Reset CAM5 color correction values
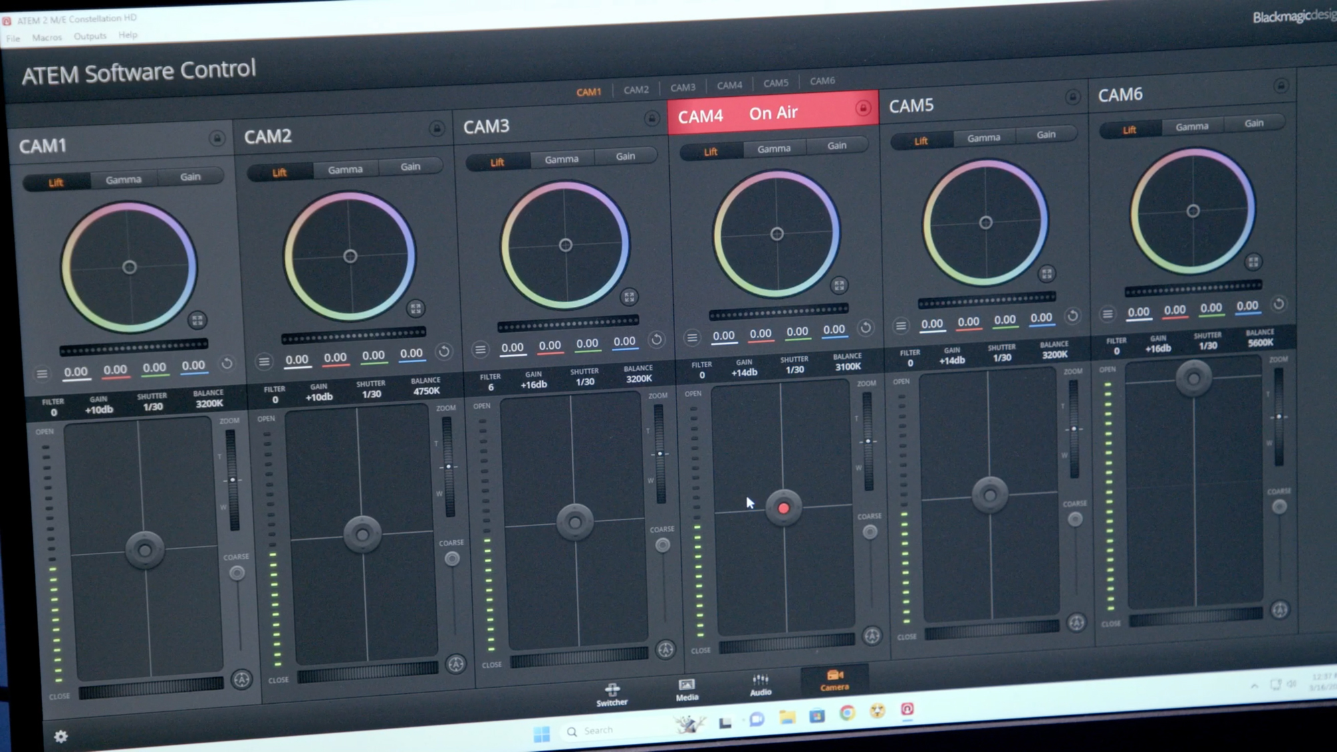The image size is (1337, 752). point(1073,316)
